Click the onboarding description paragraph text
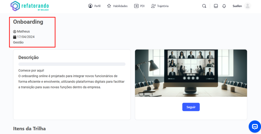Screen dimensions: 261x134 pyautogui.click(x=69, y=79)
